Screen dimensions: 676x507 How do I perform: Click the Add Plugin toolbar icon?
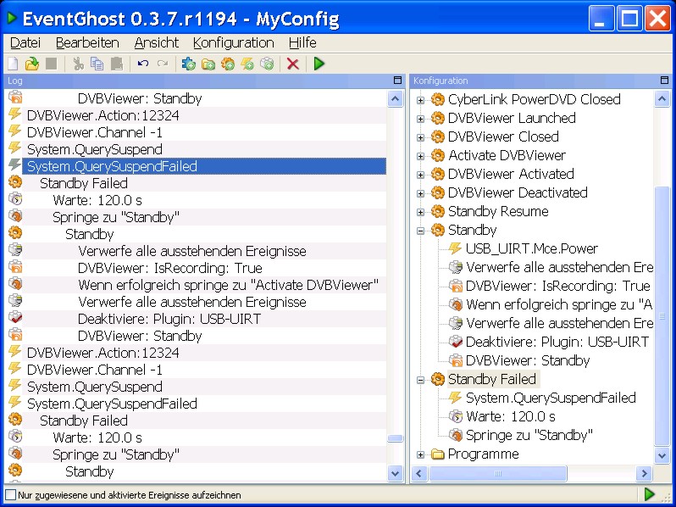click(x=189, y=64)
